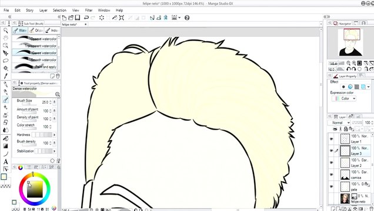Screen dimensions: 374x211
Task: Click the Save toolbar icon
Action: click(78, 18)
